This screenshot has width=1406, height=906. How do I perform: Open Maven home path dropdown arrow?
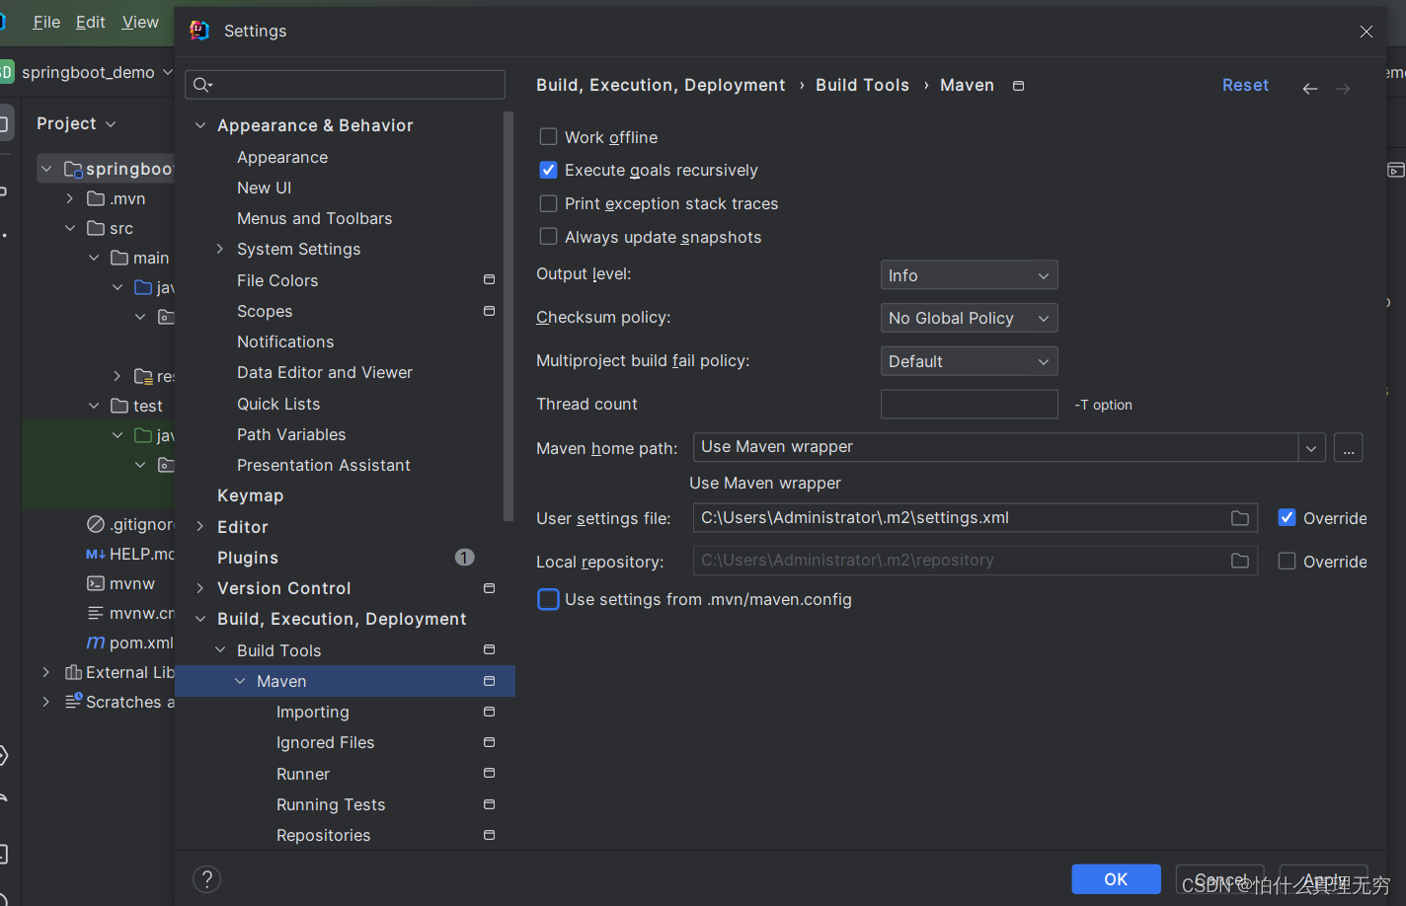(1311, 448)
